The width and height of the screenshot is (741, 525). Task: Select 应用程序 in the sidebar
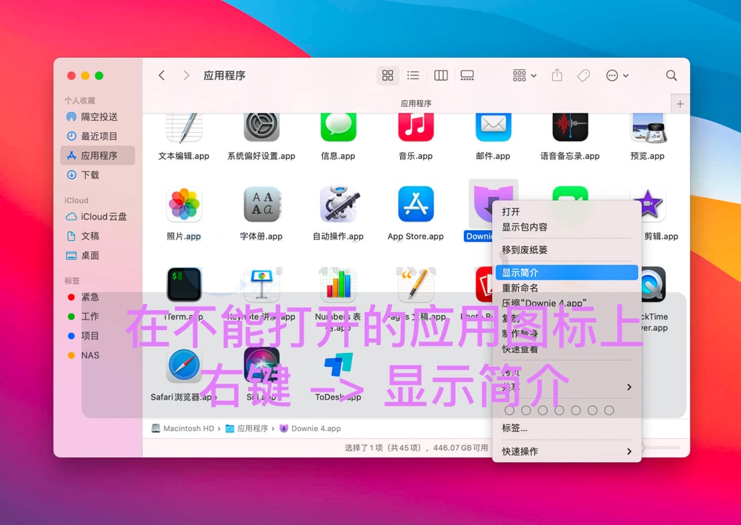click(98, 156)
